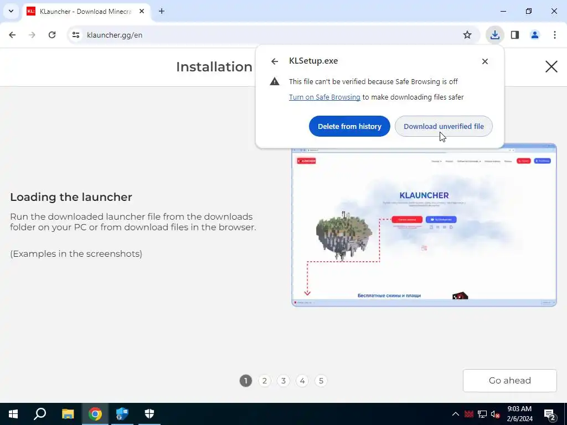Image resolution: width=567 pixels, height=425 pixels.
Task: Open the Chrome profile avatar
Action: [535, 35]
